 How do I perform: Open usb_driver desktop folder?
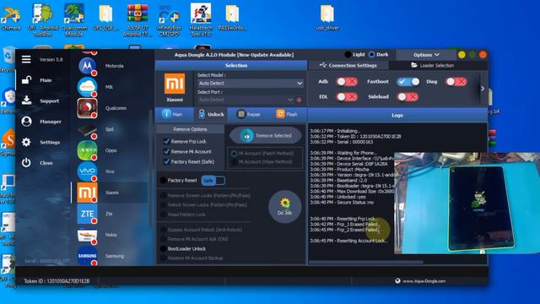327,18
